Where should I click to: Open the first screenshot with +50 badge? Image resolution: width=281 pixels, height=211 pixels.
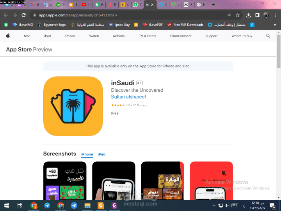(65, 181)
